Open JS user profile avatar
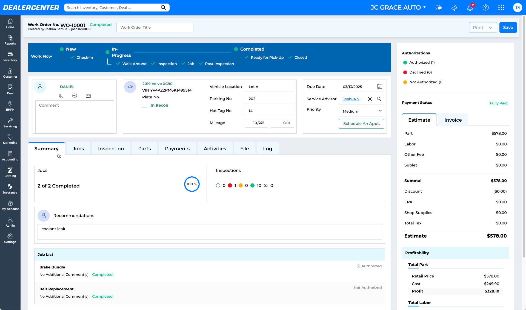526x310 pixels. tap(517, 8)
